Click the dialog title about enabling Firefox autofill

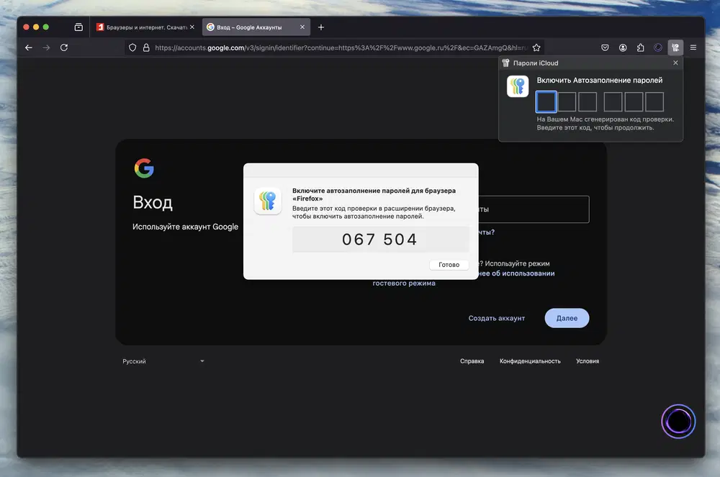click(x=374, y=194)
